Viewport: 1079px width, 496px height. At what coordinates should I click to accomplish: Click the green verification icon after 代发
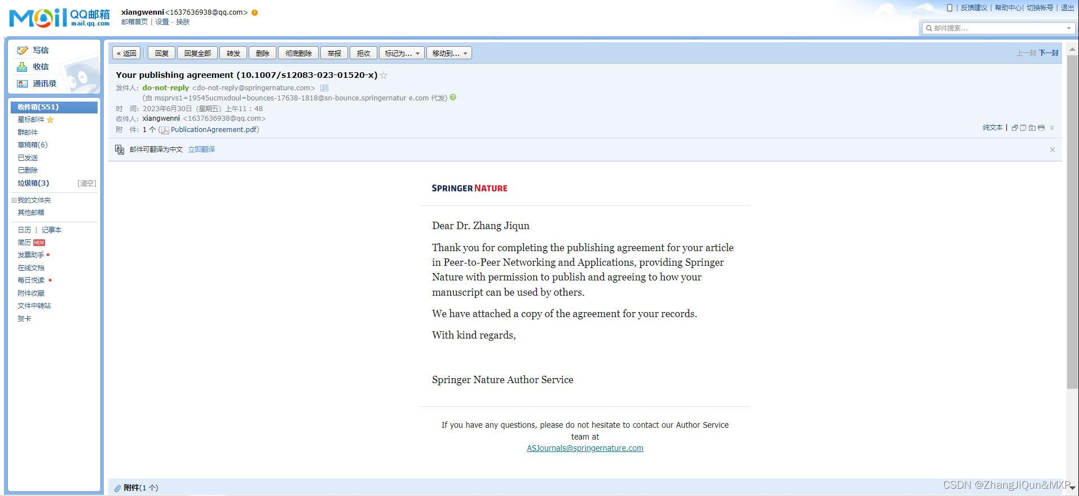coord(453,97)
